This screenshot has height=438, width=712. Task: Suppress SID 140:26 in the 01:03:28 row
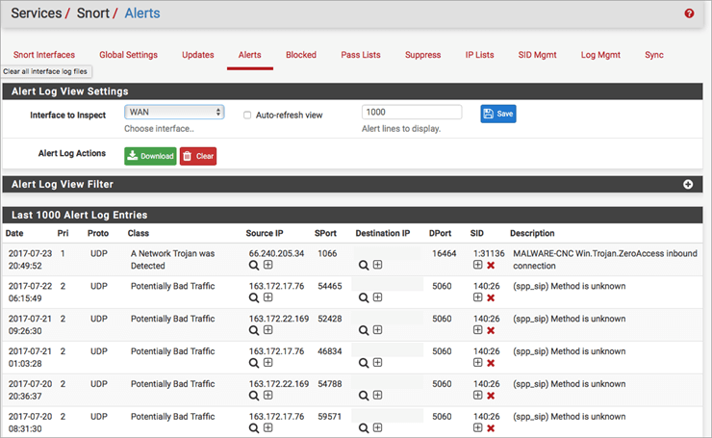[477, 363]
